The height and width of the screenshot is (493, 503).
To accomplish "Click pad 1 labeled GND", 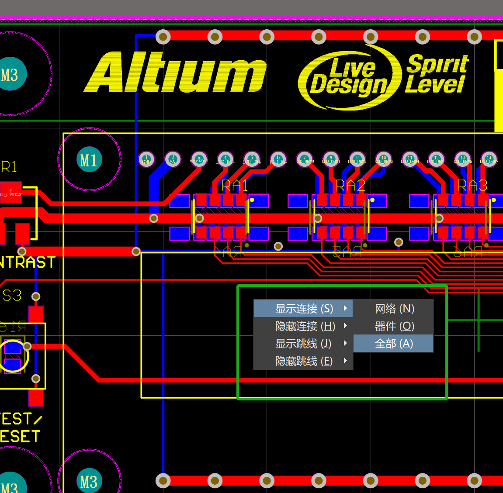I will 146,159.
